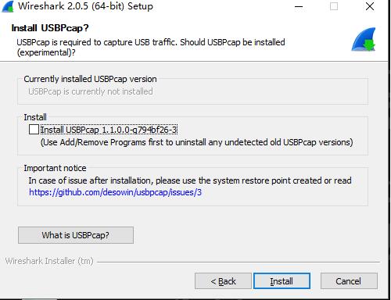Click the 'Currently installed USBPcap version' group label
391x300 pixels.
[x=90, y=79]
